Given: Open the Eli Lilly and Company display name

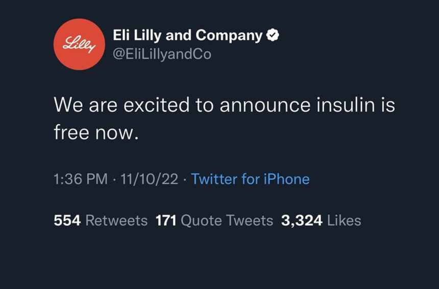Looking at the screenshot, I should click(x=188, y=35).
